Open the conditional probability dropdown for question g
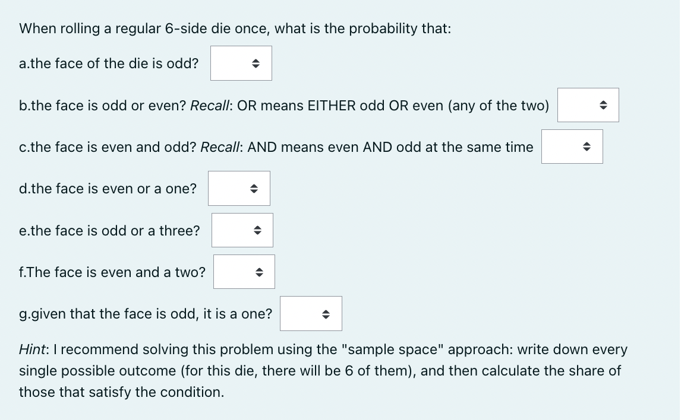This screenshot has height=420, width=681. pos(311,313)
